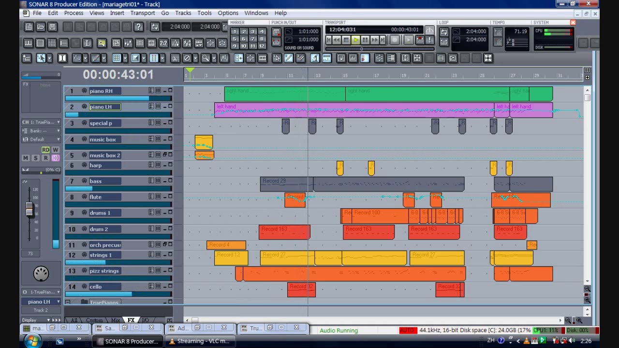Click the Zoom out magnifier at bottom right

click(x=569, y=320)
